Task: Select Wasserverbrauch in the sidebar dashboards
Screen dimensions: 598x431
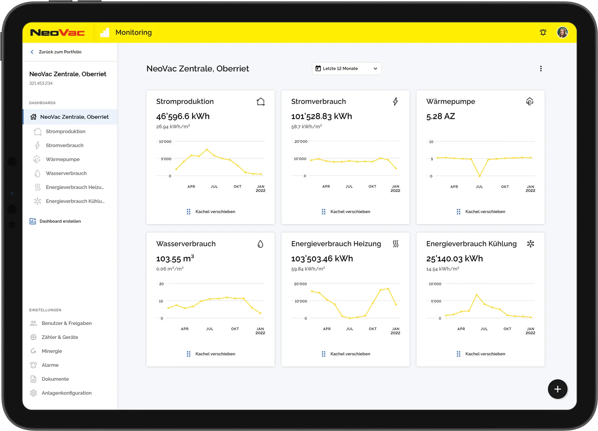Action: (66, 173)
